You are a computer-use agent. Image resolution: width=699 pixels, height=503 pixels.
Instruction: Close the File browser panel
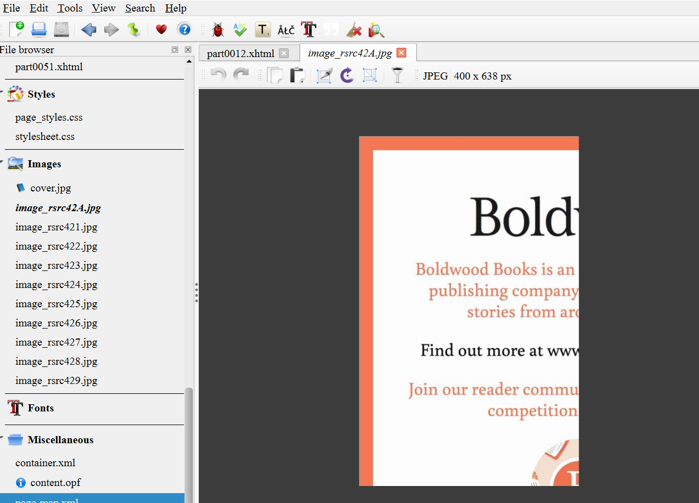[188, 49]
